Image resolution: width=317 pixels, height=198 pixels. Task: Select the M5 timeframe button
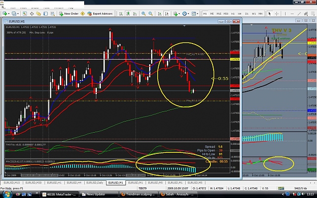coord(212,14)
